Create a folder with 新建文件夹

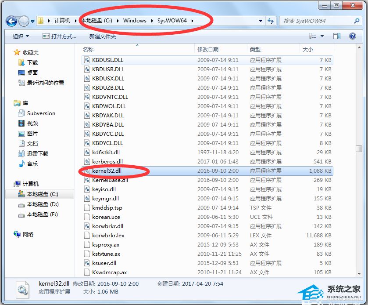103,36
